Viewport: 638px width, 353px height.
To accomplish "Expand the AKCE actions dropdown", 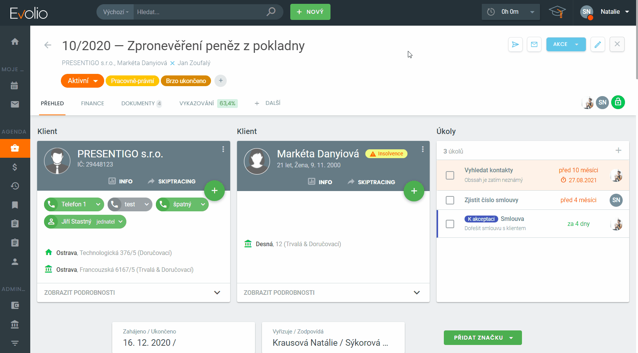I will click(566, 44).
